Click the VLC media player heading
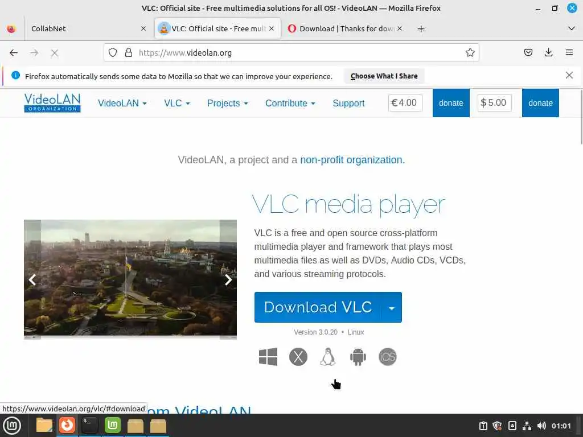The height and width of the screenshot is (437, 583). coord(348,204)
